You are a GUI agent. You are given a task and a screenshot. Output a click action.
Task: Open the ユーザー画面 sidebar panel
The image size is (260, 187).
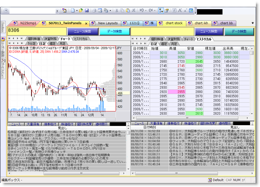pyautogui.click(x=3, y=48)
